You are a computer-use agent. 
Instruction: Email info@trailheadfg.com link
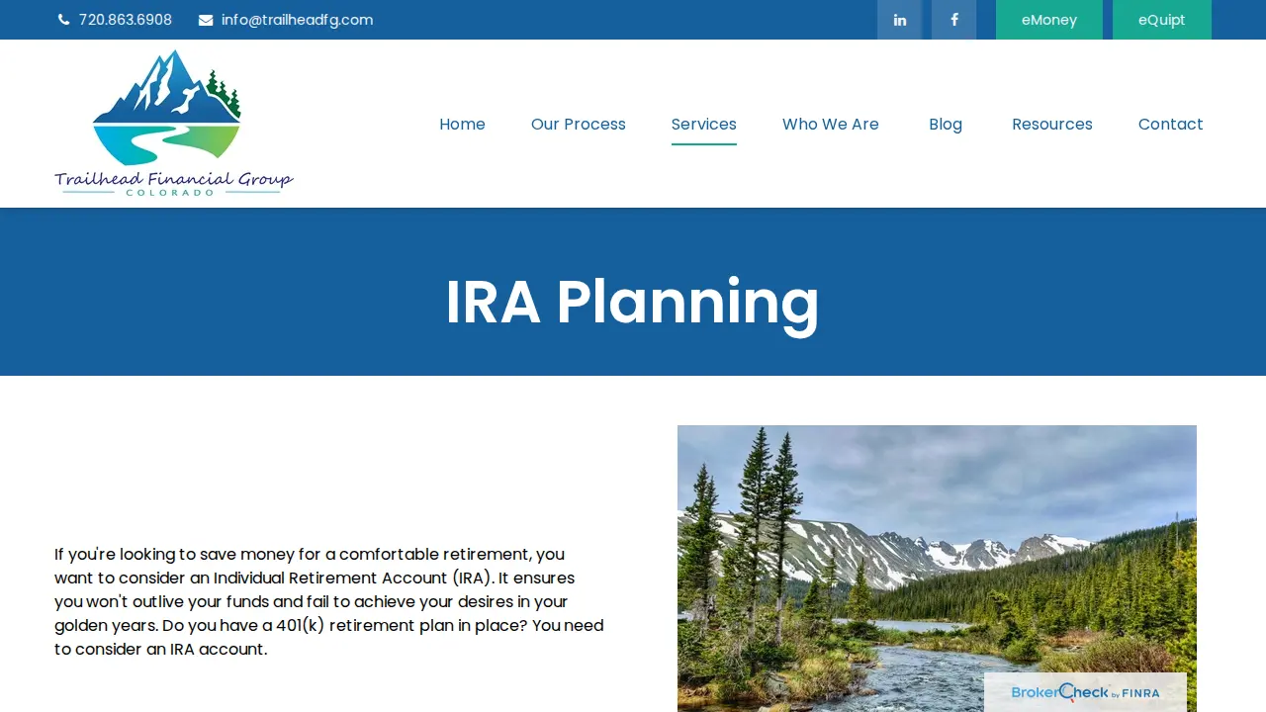pos(297,20)
